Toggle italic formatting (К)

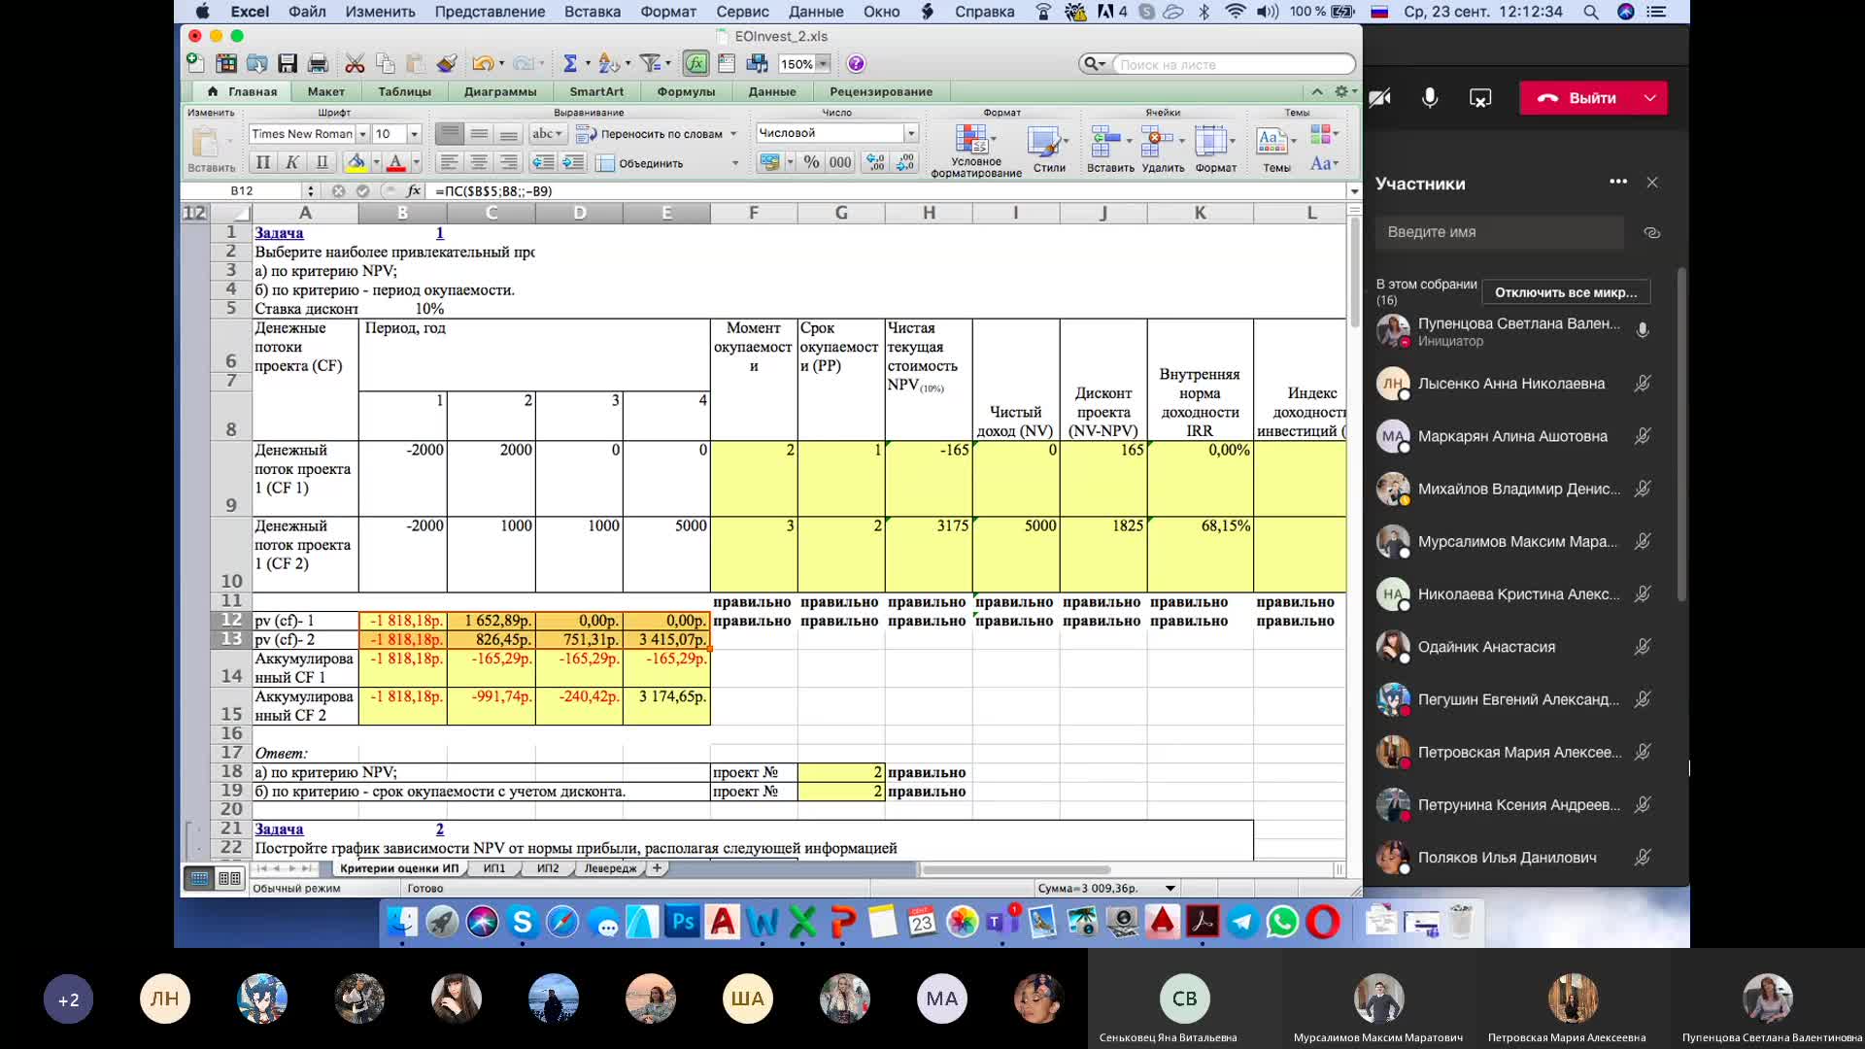click(291, 163)
